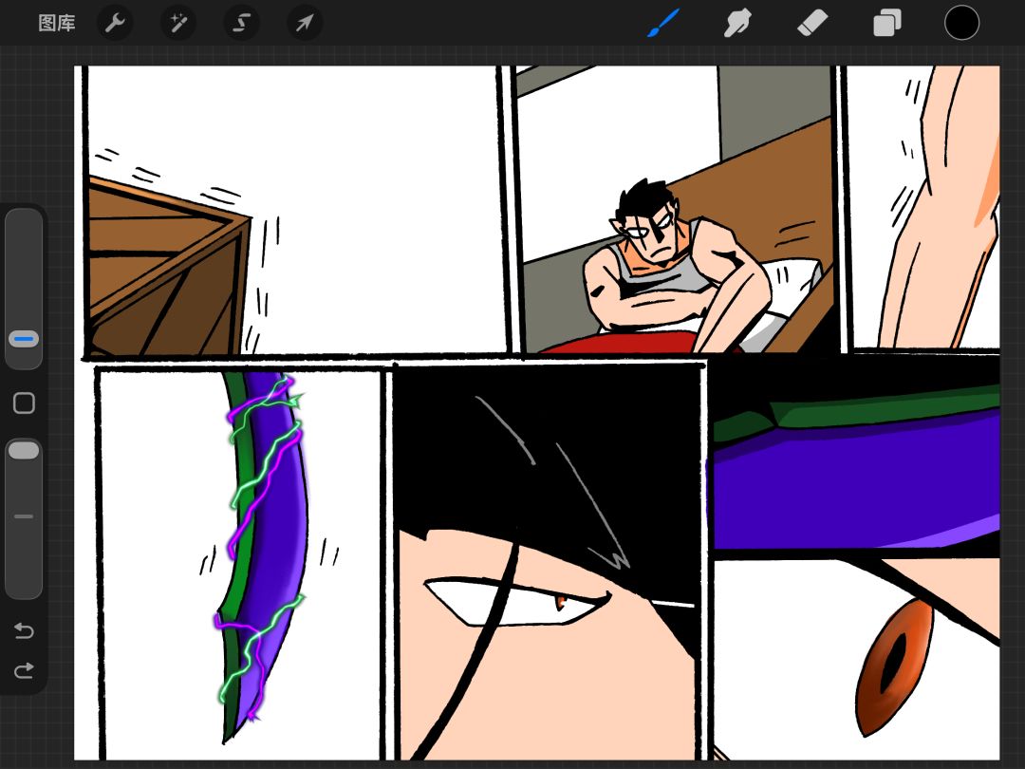1025x769 pixels.
Task: Open the Adjustments magic wand menu
Action: click(x=177, y=24)
